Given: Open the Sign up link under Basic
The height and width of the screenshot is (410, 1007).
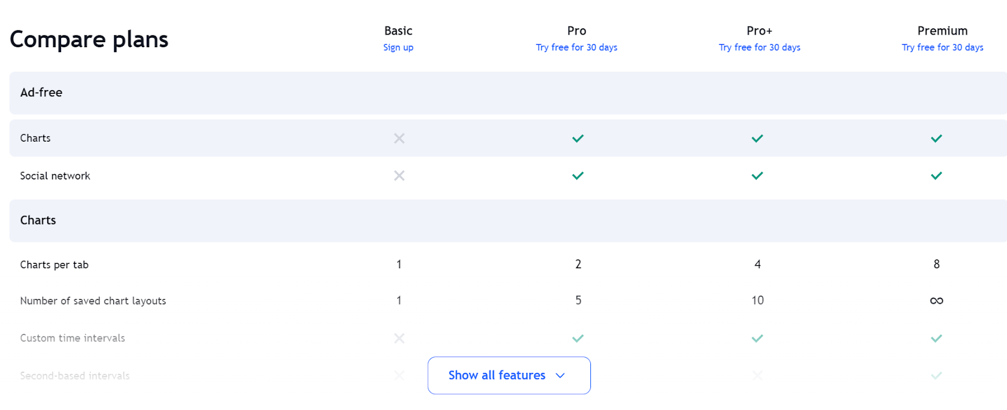Looking at the screenshot, I should click(x=398, y=47).
